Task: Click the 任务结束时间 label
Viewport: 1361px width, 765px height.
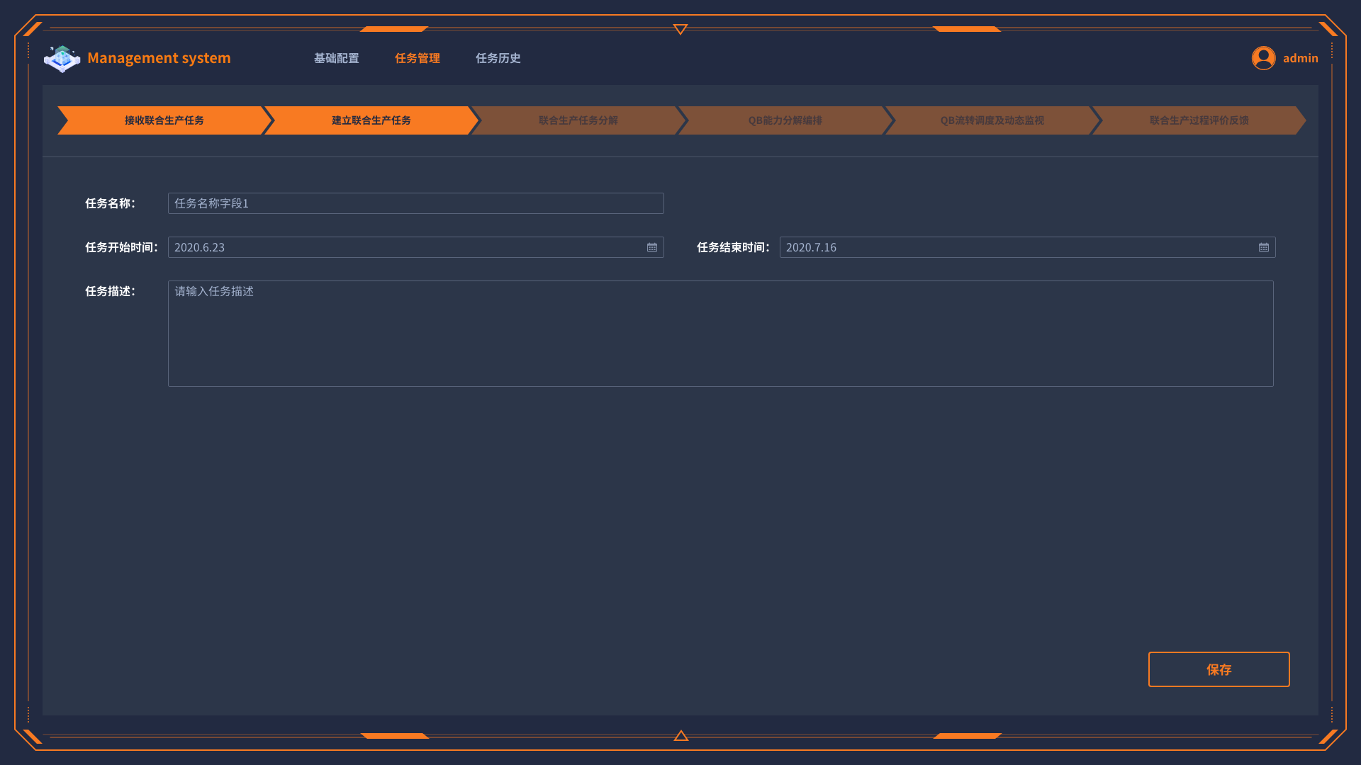Action: pyautogui.click(x=733, y=247)
